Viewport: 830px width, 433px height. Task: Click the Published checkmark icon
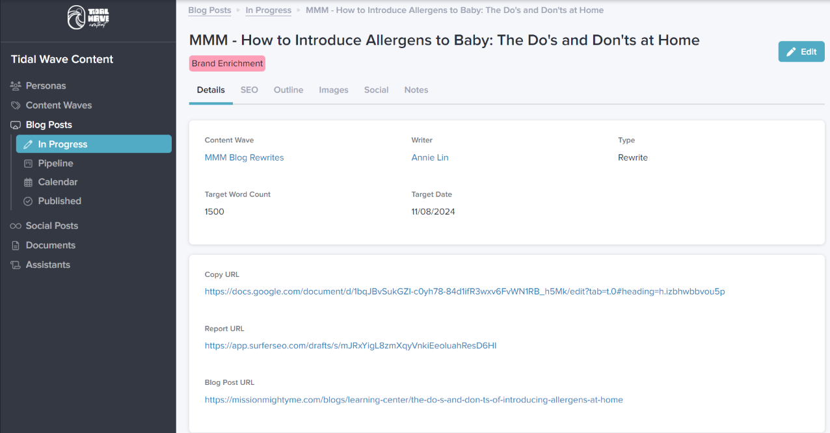(28, 201)
